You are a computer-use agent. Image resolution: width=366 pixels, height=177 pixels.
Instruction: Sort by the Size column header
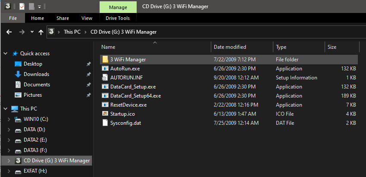click(342, 47)
